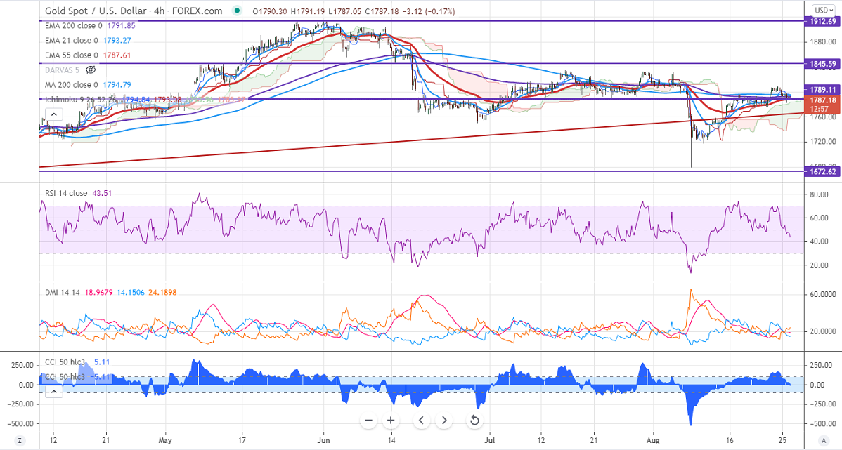This screenshot has height=450, width=842.
Task: Click the EMA 21 value 1793.27
Action: click(x=117, y=40)
